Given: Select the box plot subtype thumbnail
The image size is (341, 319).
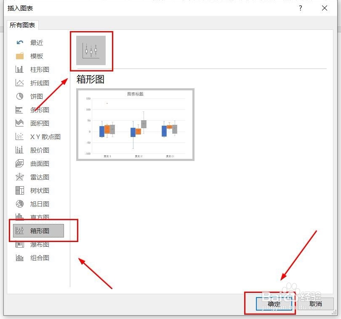Looking at the screenshot, I should pyautogui.click(x=91, y=50).
